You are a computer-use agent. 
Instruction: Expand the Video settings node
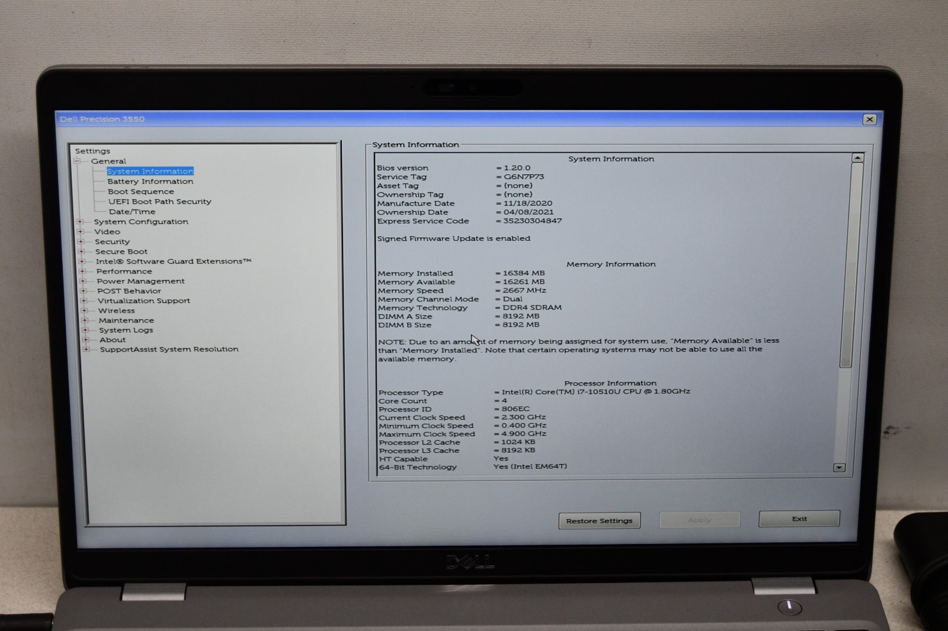point(81,232)
